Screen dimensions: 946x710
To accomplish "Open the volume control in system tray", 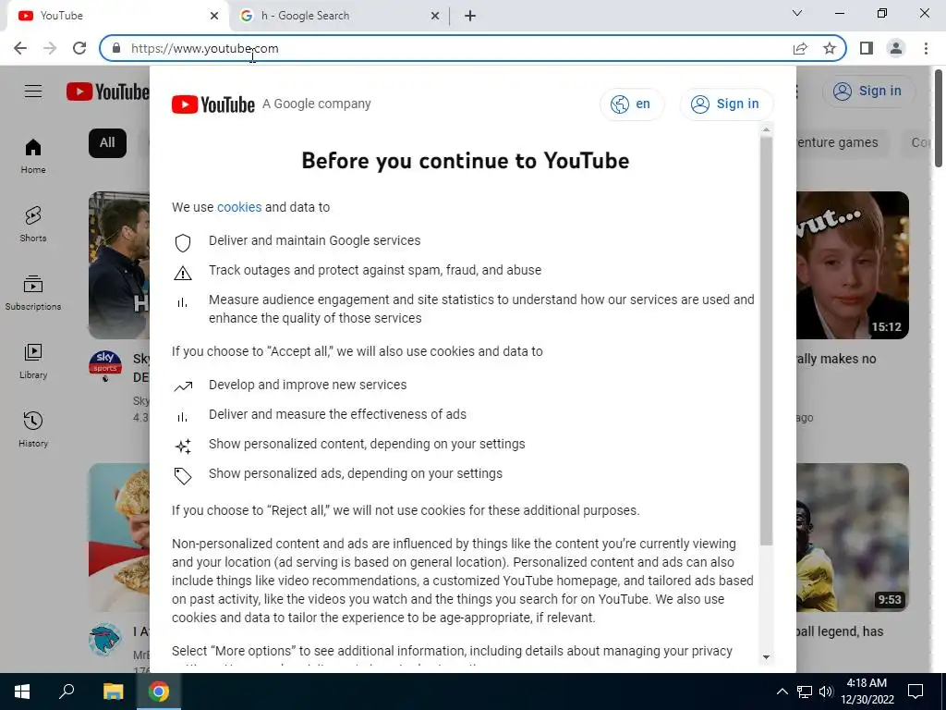I will click(x=826, y=692).
